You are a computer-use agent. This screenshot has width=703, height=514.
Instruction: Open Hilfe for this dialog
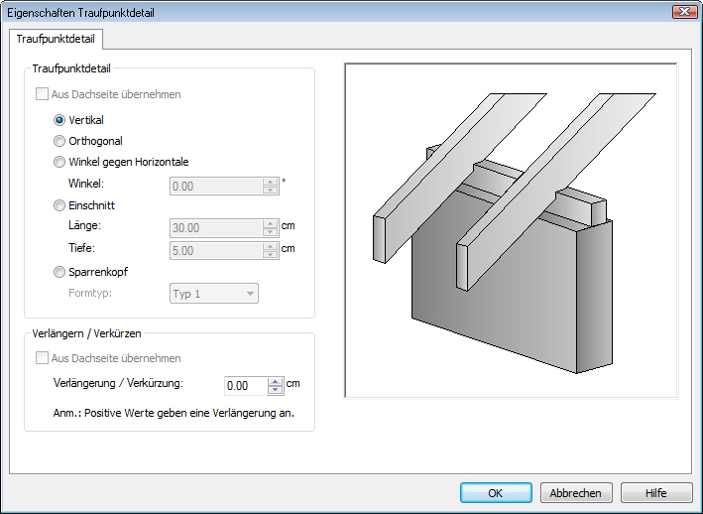tap(656, 493)
